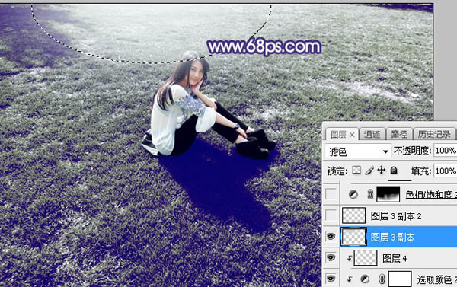Click the Hue/Saturation adjustment layer icon
457x287 pixels.
pyautogui.click(x=353, y=194)
